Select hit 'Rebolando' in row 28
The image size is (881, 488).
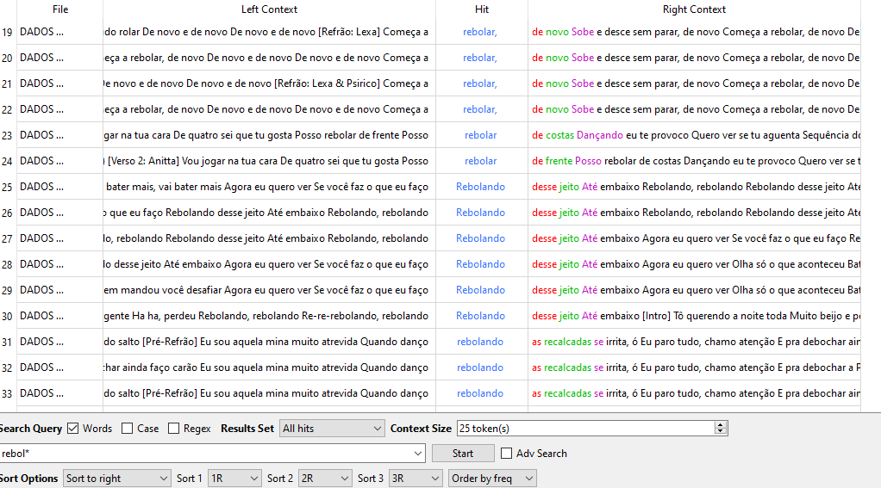(x=480, y=264)
